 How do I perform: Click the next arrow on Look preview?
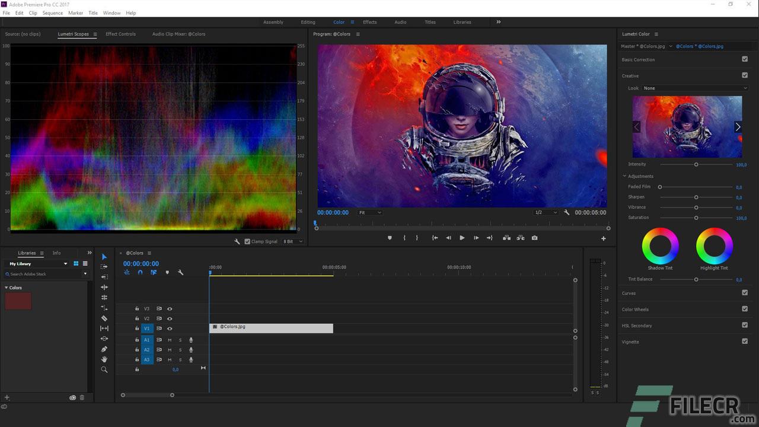tap(738, 126)
